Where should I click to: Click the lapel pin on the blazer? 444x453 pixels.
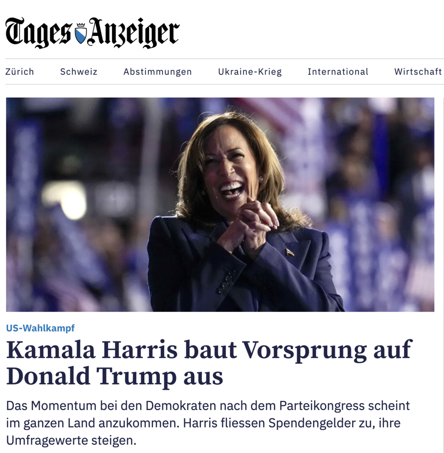[290, 252]
